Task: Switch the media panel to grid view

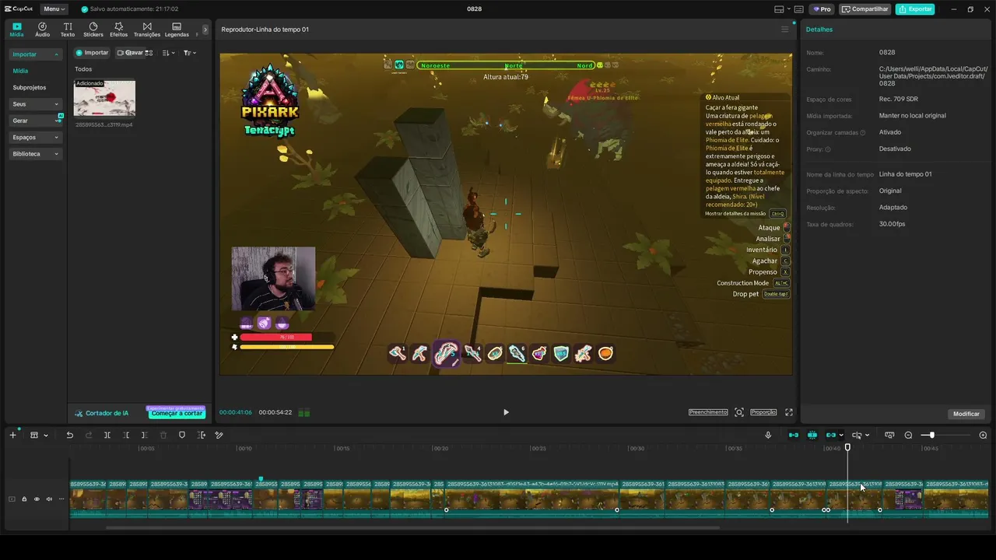Action: pyautogui.click(x=149, y=53)
